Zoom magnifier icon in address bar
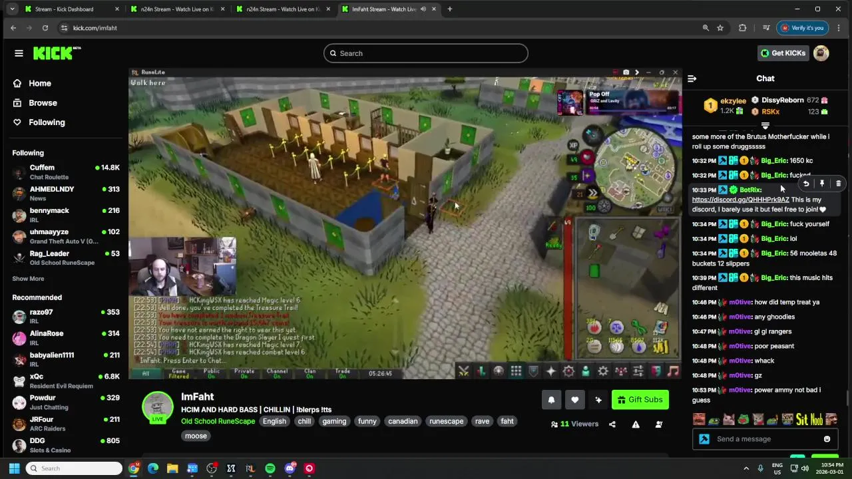 [706, 28]
